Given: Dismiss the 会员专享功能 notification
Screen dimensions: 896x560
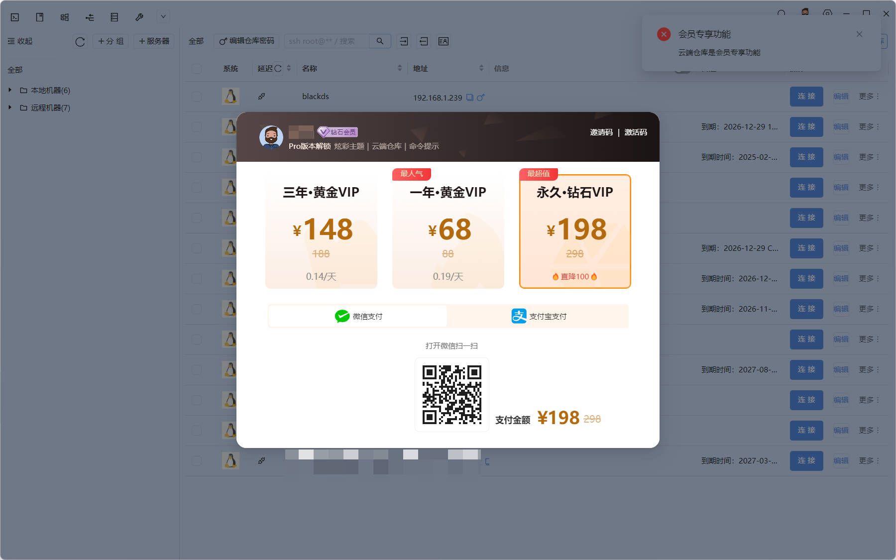Looking at the screenshot, I should tap(859, 34).
